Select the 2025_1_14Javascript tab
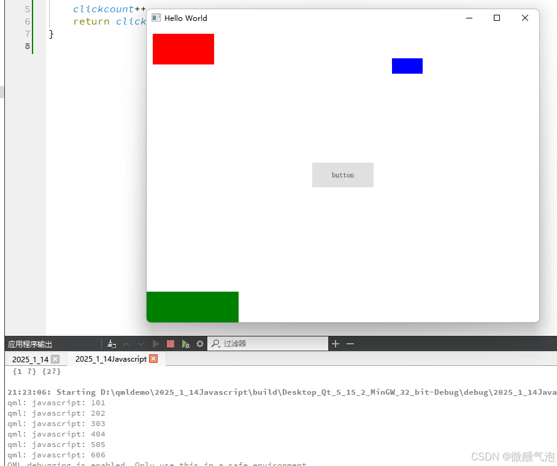Screen dimensions: 557x466 pos(110,359)
